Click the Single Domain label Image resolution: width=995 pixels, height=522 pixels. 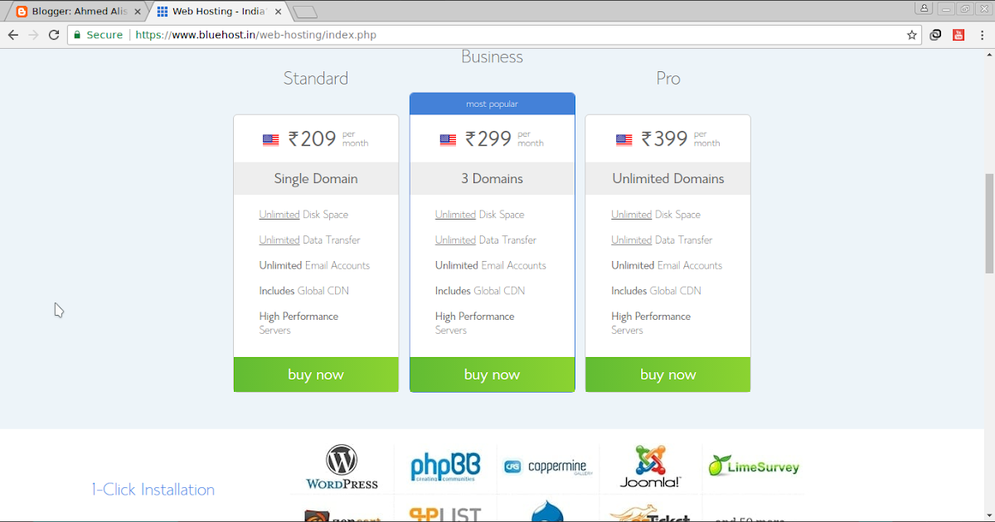(x=316, y=179)
